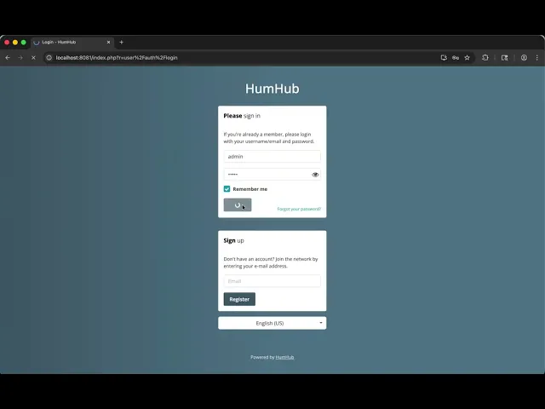Click the browser forward arrow
Image resolution: width=545 pixels, height=409 pixels.
[20, 58]
